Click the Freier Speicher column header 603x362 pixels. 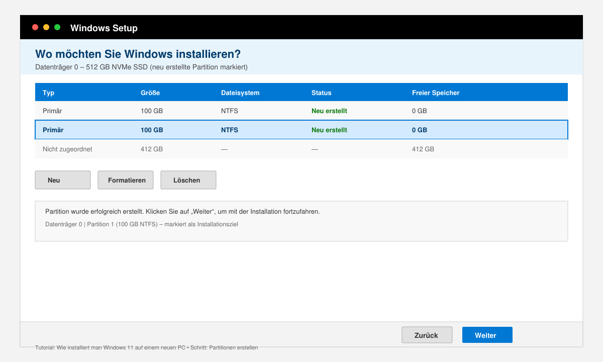[x=436, y=93]
